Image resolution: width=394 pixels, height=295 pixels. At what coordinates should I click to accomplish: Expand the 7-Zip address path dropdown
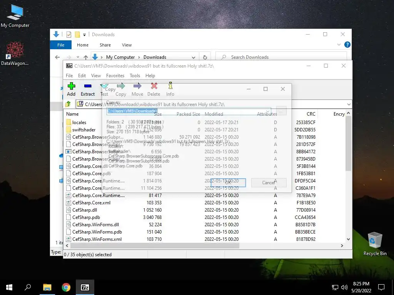click(349, 104)
